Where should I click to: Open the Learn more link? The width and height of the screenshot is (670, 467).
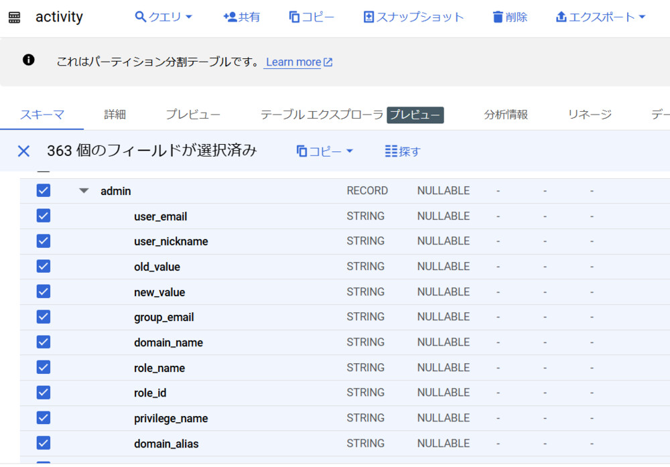tap(299, 62)
